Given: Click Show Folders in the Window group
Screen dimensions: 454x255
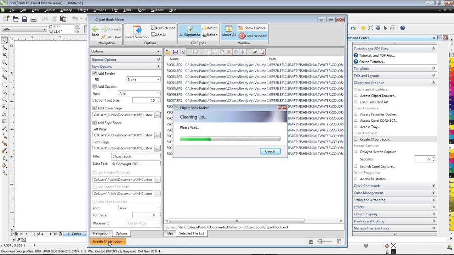Looking at the screenshot, I should [x=251, y=28].
